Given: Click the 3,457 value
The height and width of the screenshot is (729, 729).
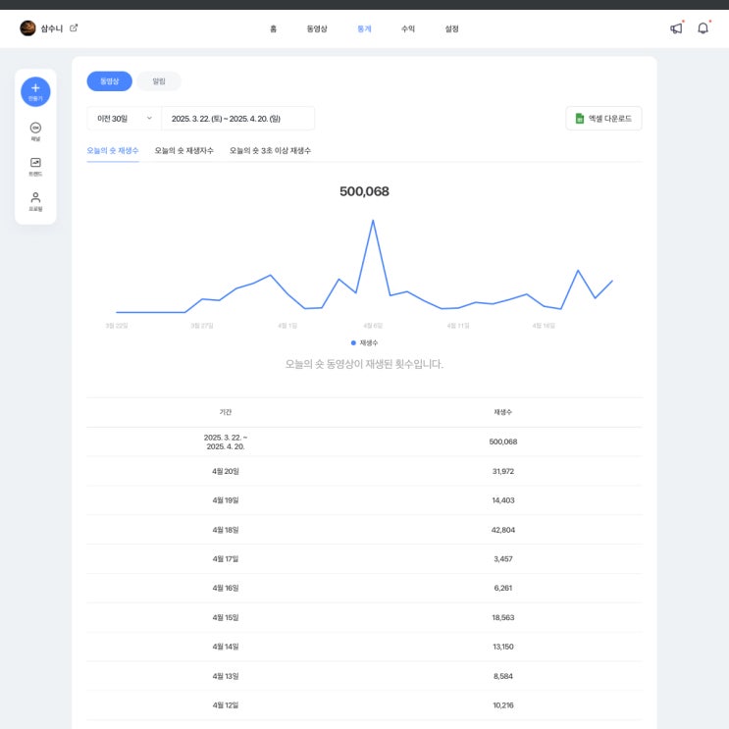Looking at the screenshot, I should [x=503, y=559].
